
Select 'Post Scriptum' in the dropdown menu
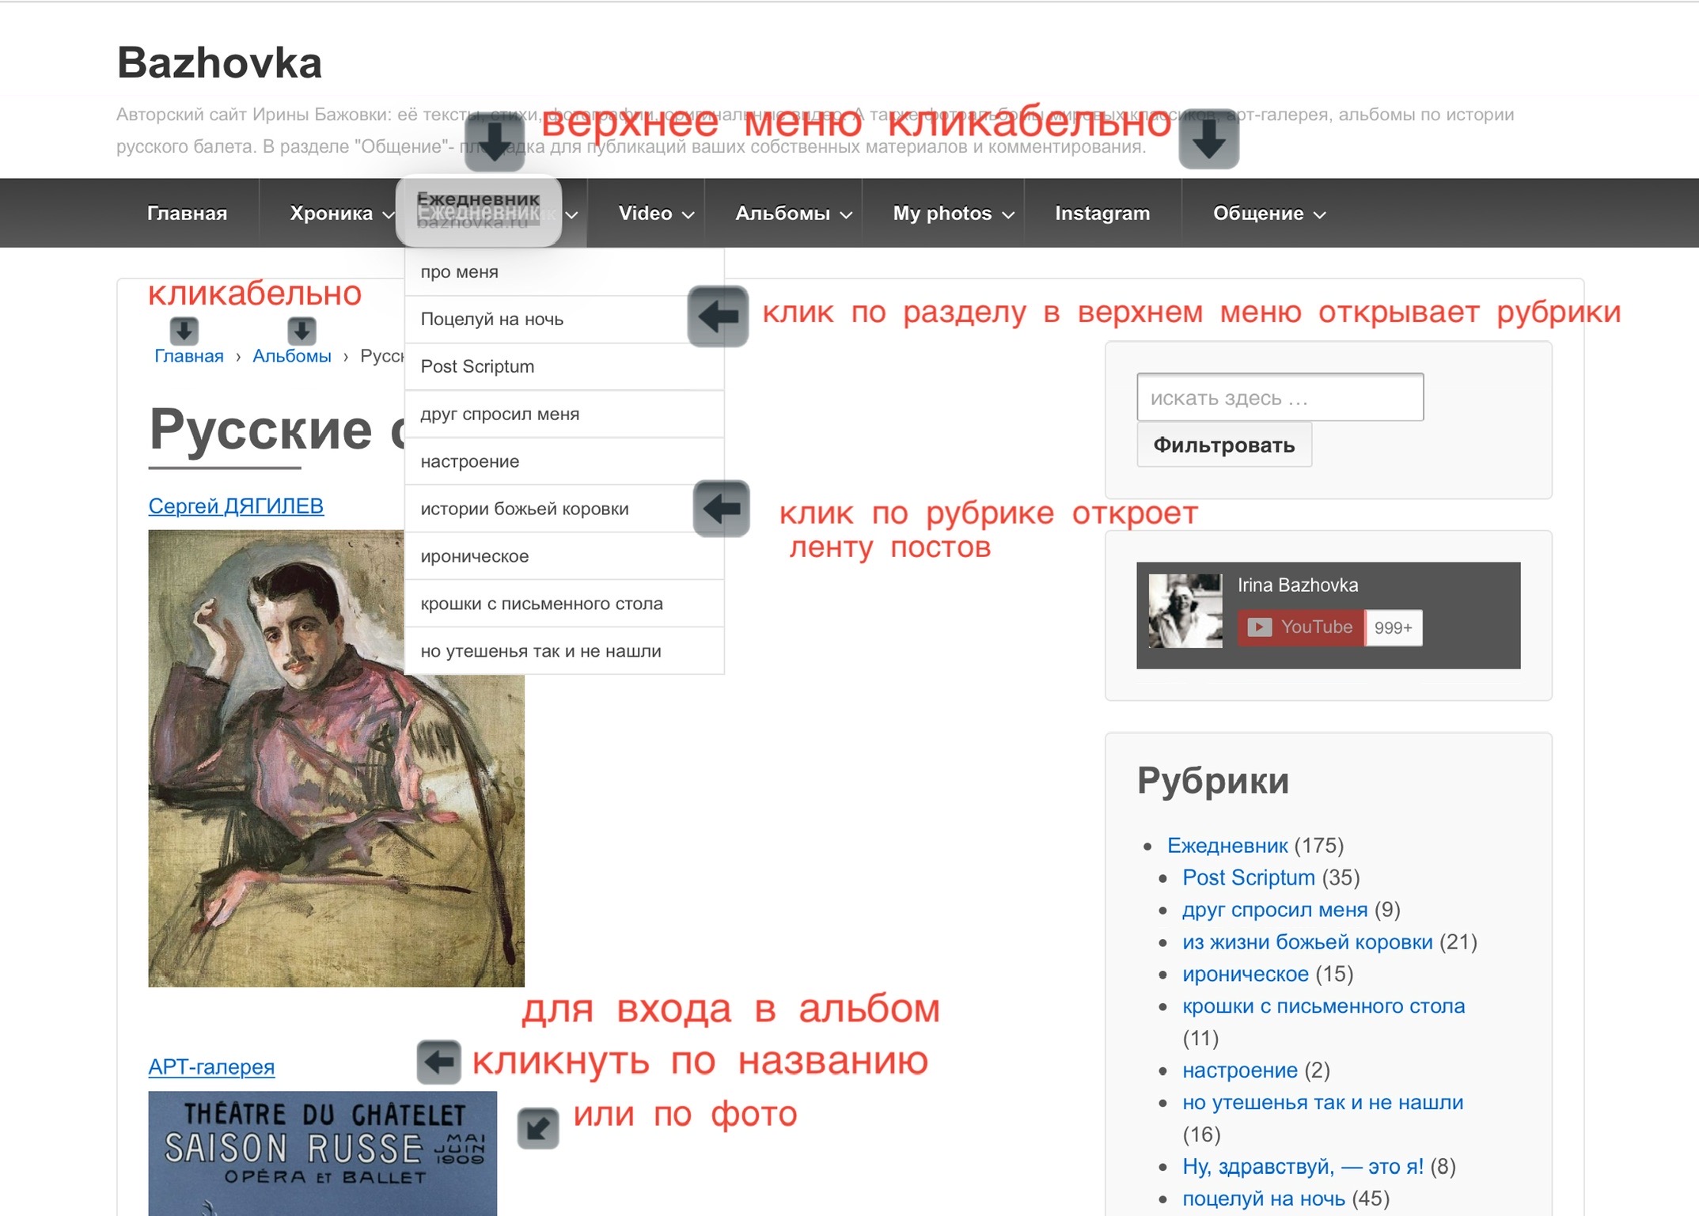(x=564, y=367)
